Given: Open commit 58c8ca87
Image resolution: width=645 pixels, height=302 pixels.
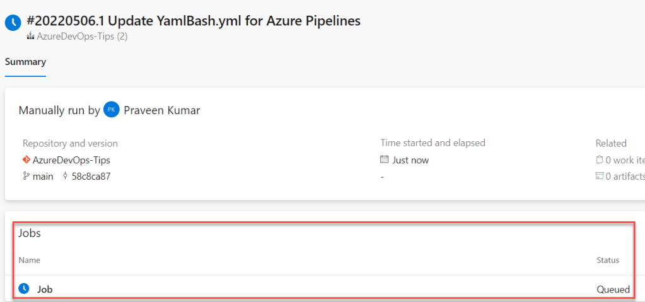Looking at the screenshot, I should [x=91, y=177].
